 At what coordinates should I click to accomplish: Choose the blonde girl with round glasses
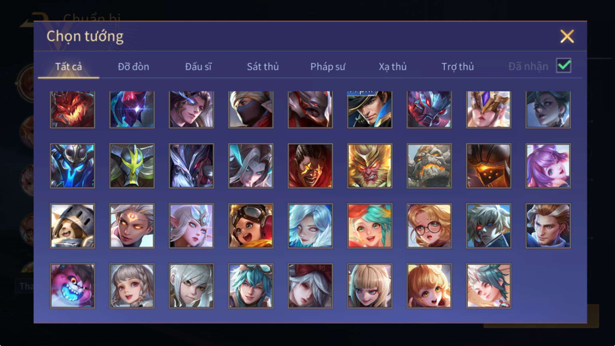click(x=429, y=226)
